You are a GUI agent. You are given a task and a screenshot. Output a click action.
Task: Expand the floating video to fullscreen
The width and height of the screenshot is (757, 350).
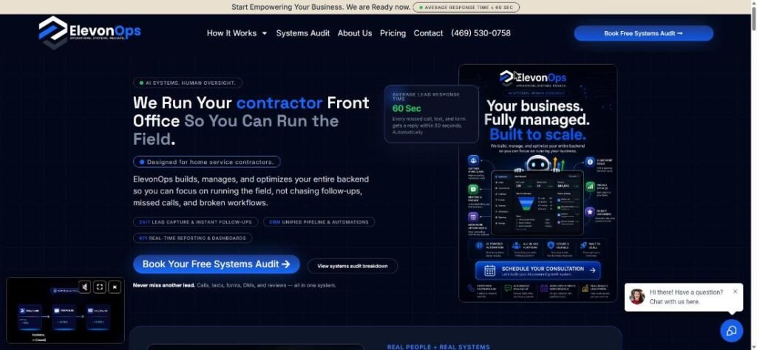point(100,287)
